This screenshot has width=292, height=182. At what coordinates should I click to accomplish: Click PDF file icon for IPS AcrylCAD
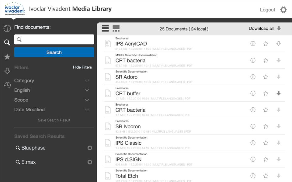[x=108, y=44]
